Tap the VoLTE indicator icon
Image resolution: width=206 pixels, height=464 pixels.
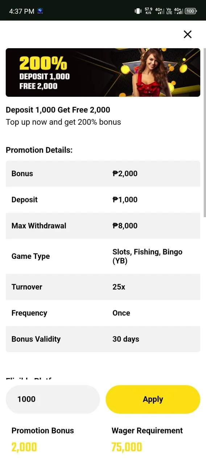[x=169, y=11]
